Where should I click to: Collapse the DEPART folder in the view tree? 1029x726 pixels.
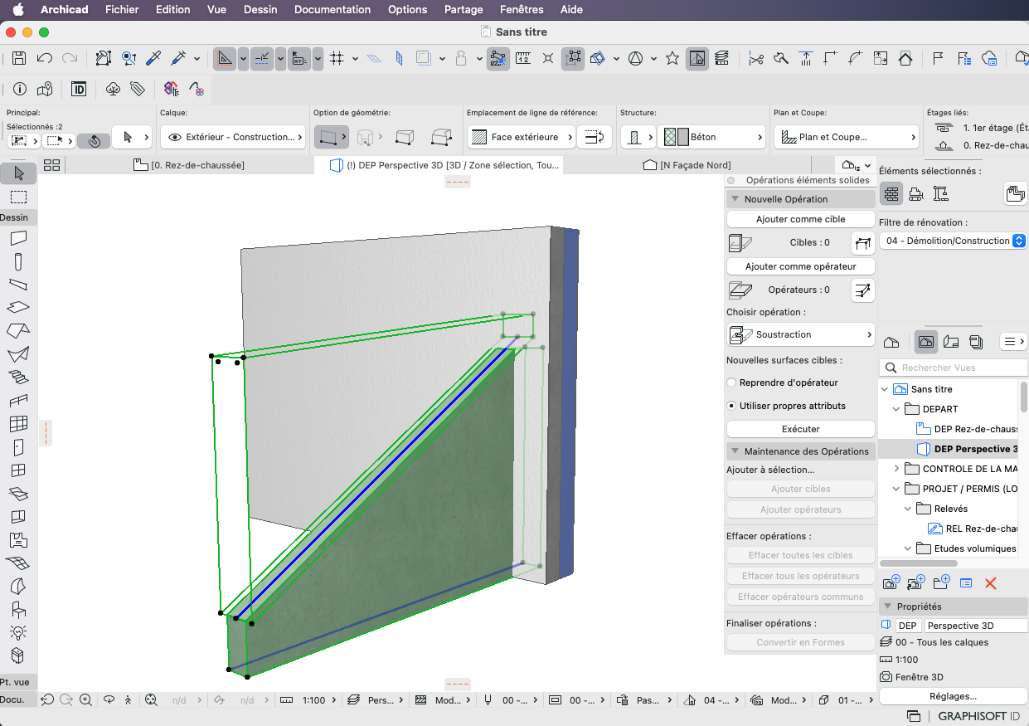pos(896,409)
